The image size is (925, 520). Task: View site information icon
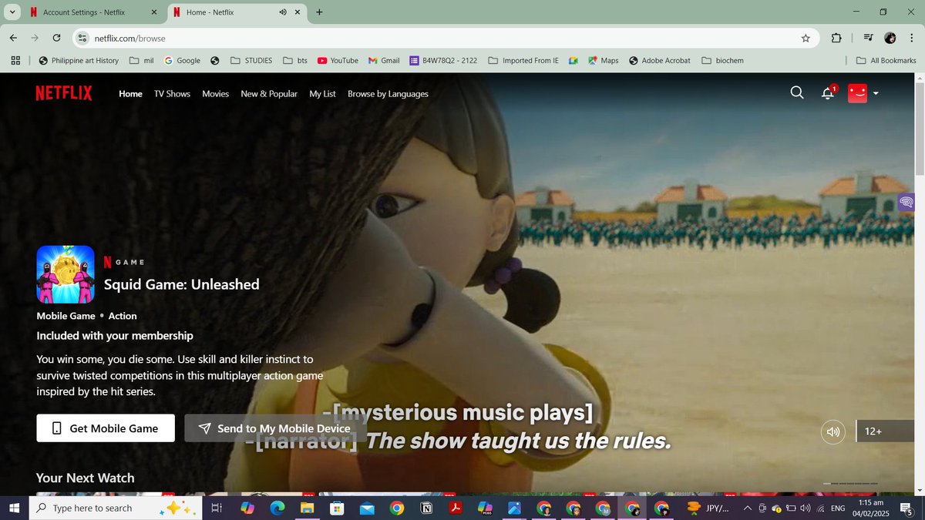coord(82,38)
